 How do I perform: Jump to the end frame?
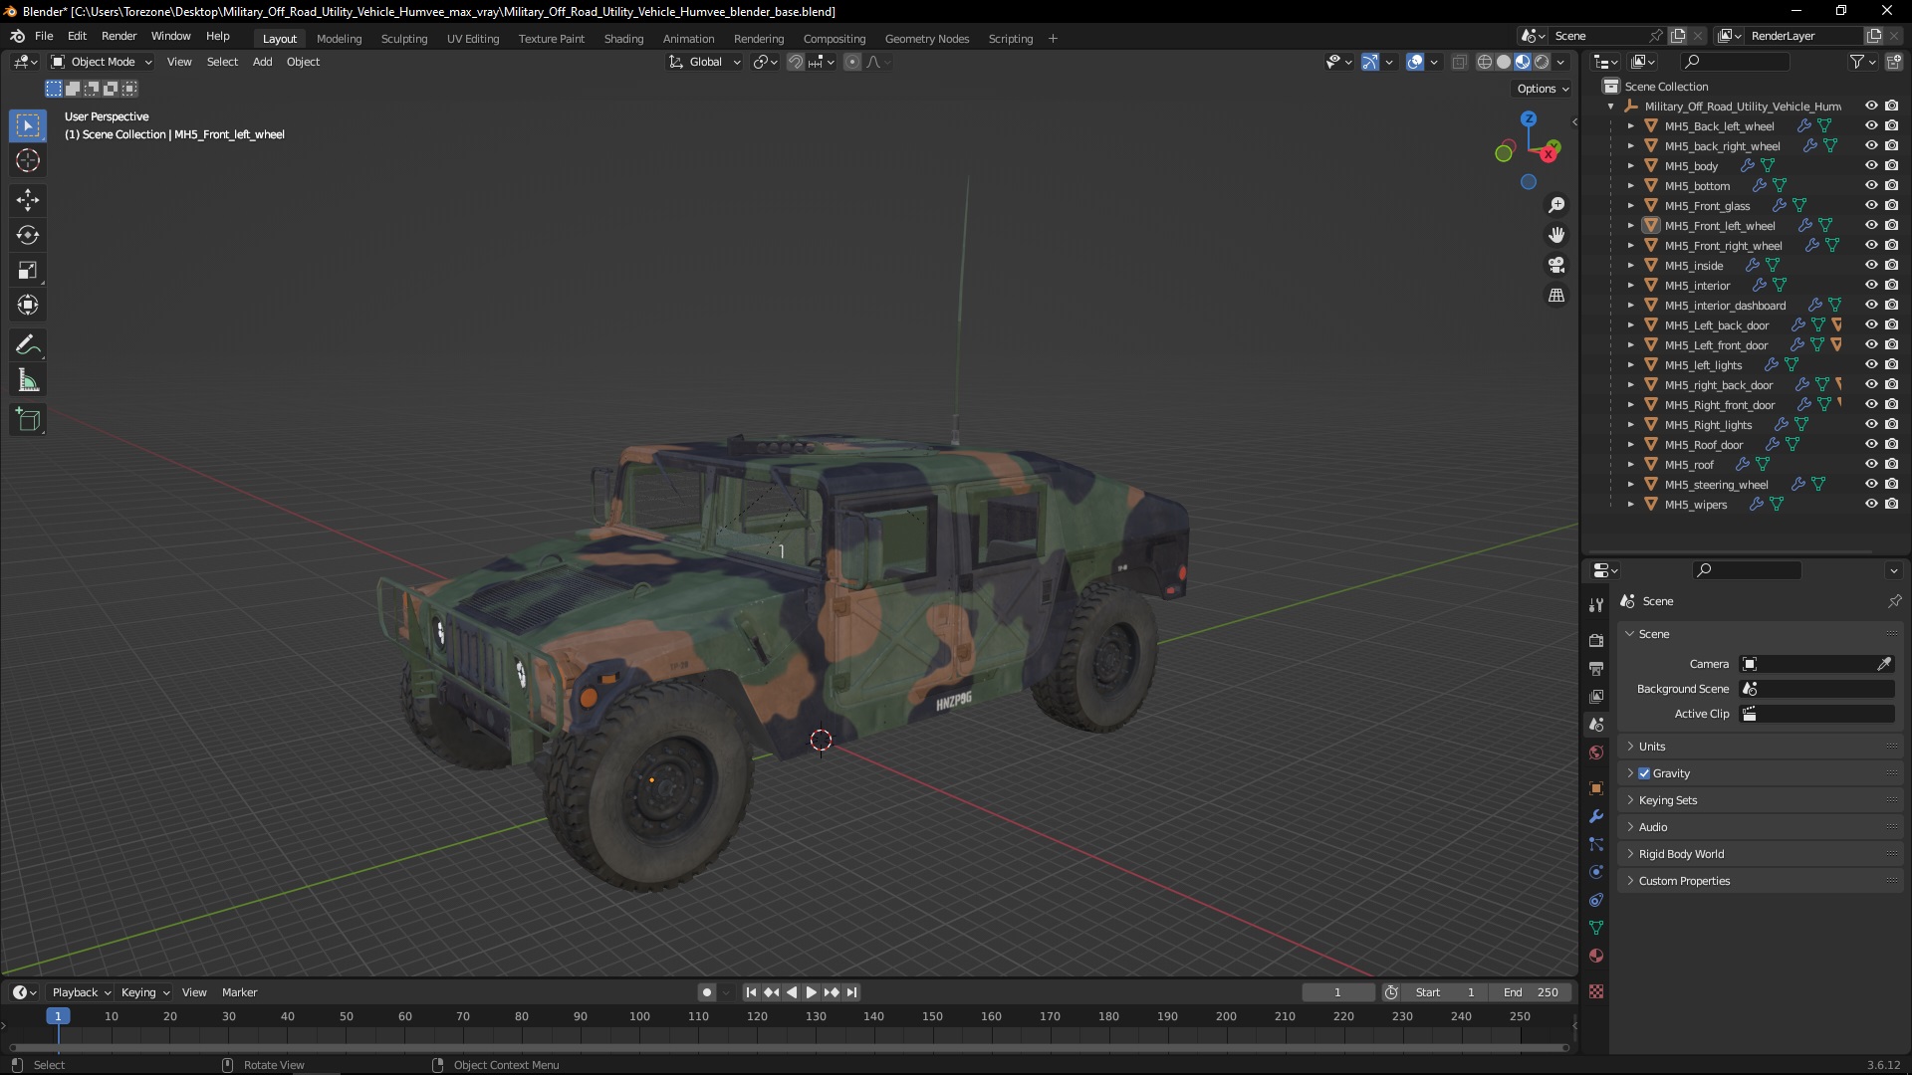pyautogui.click(x=851, y=992)
